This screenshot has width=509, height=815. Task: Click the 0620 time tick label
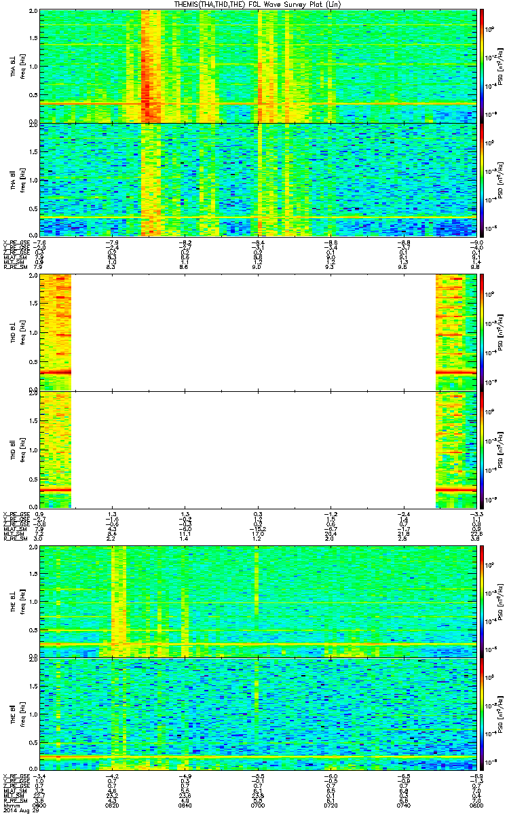click(113, 806)
